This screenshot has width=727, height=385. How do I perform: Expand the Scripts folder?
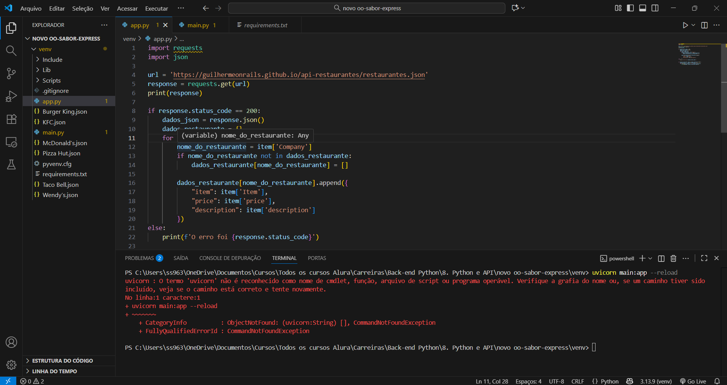[52, 80]
